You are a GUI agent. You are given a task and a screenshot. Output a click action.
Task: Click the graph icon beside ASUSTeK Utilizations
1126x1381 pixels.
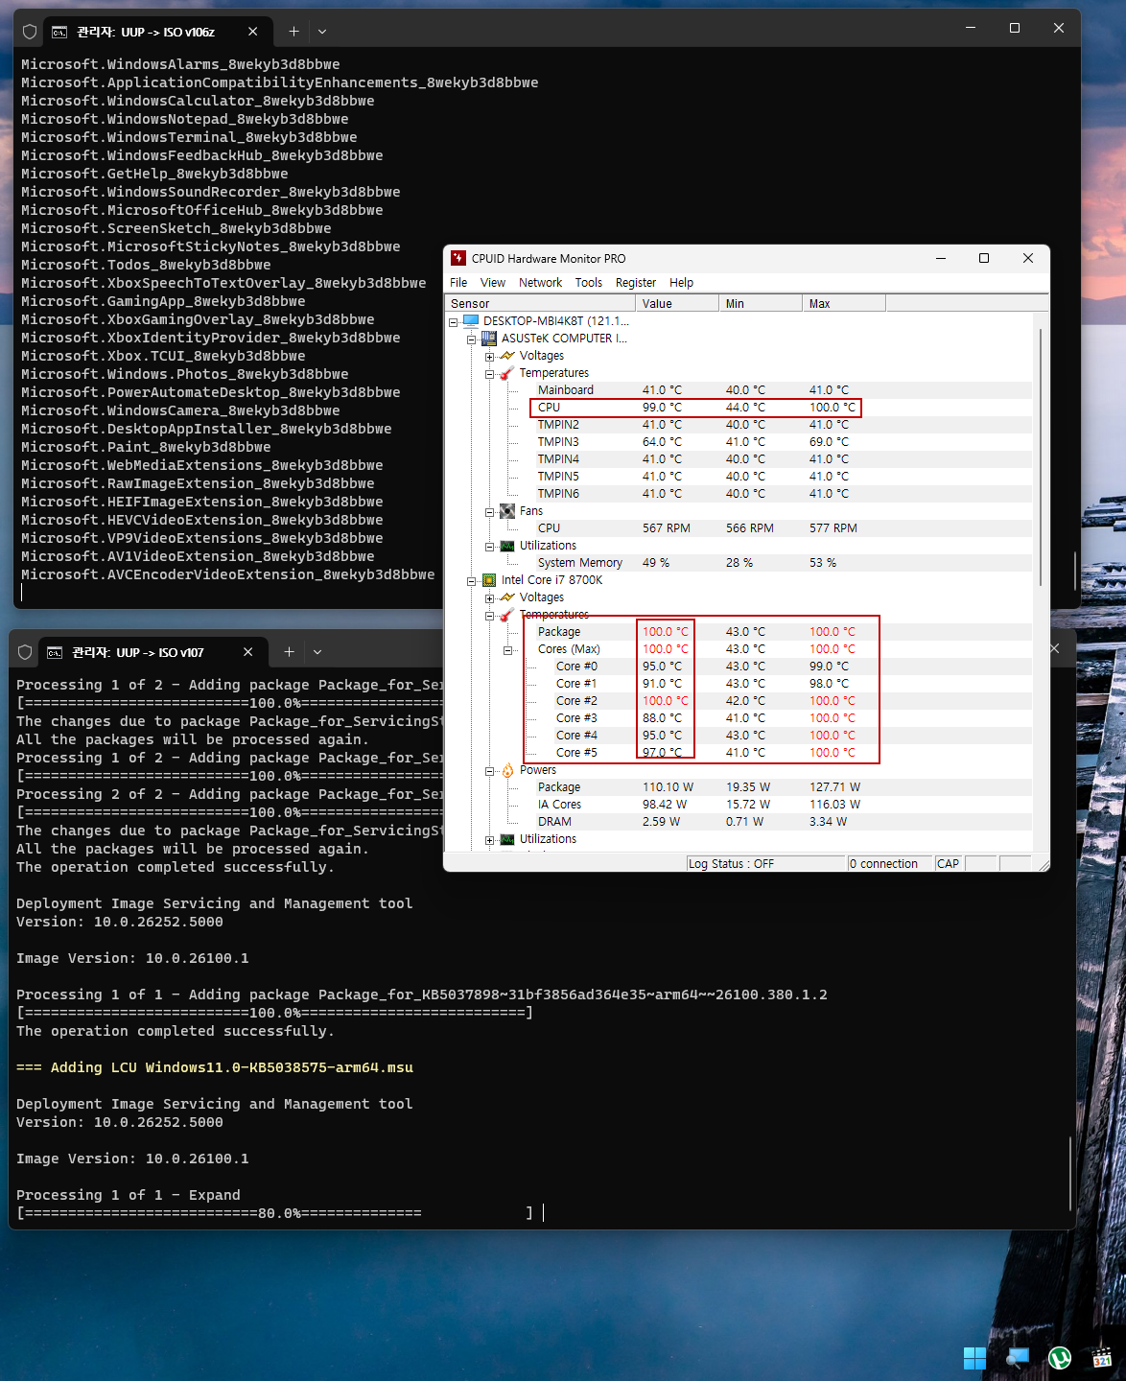click(x=507, y=545)
